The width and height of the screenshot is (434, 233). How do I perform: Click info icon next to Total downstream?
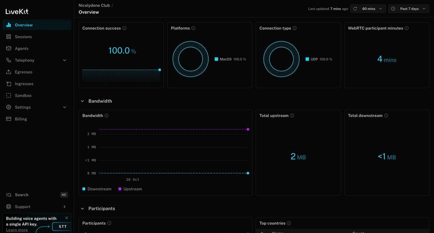386,116
